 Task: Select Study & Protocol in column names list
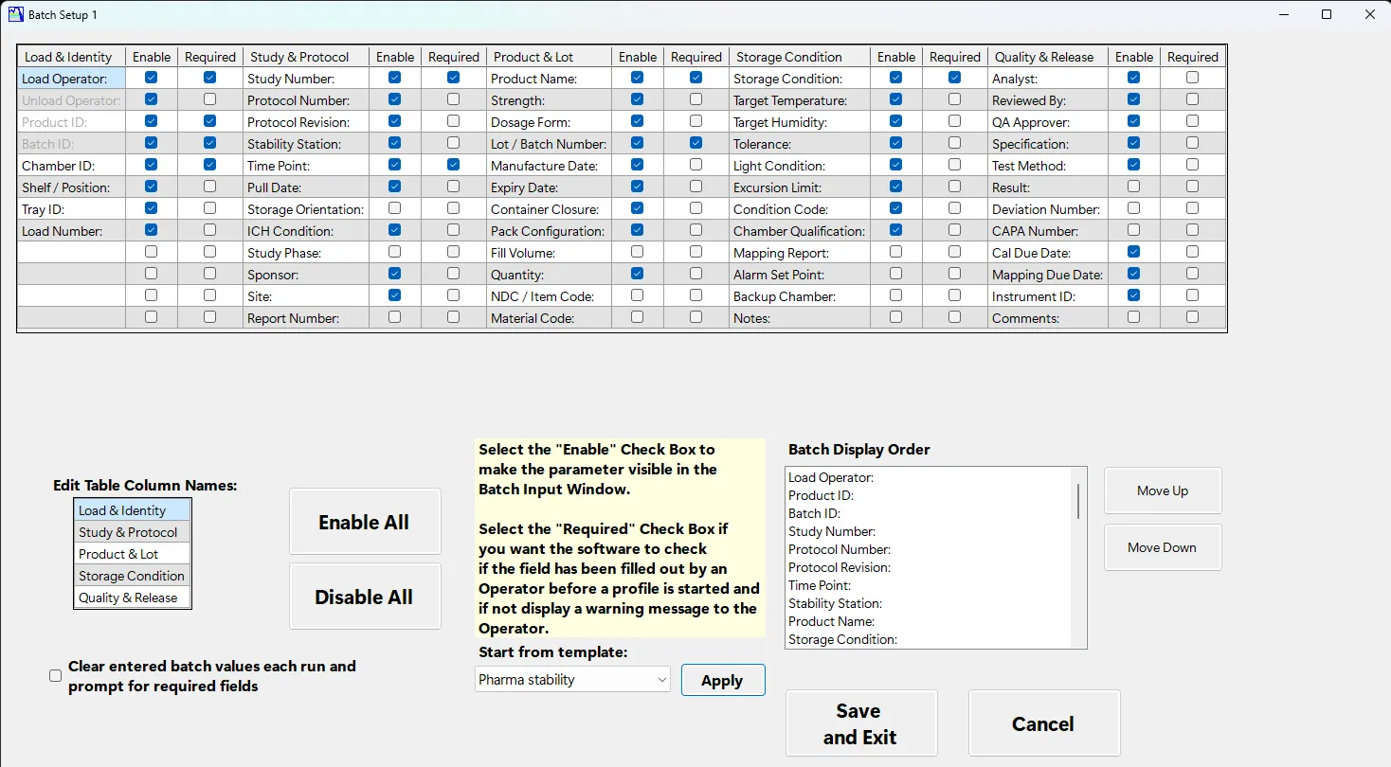point(133,532)
